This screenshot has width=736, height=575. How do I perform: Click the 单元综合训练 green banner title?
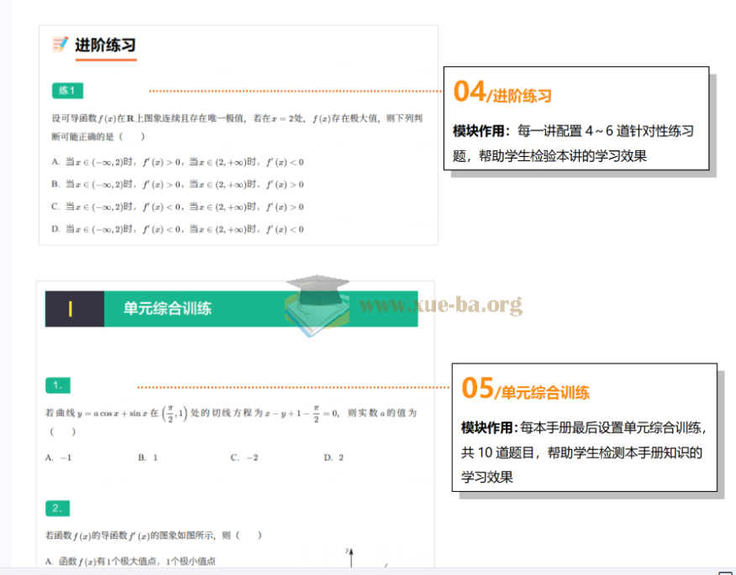167,309
